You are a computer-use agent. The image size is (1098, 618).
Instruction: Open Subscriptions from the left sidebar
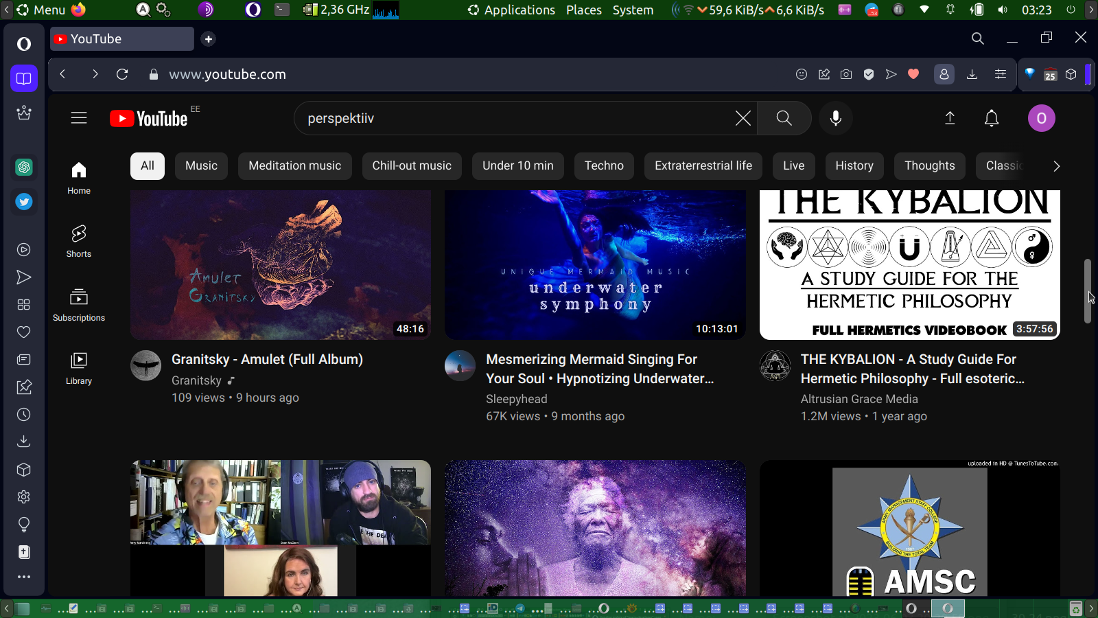point(79,305)
